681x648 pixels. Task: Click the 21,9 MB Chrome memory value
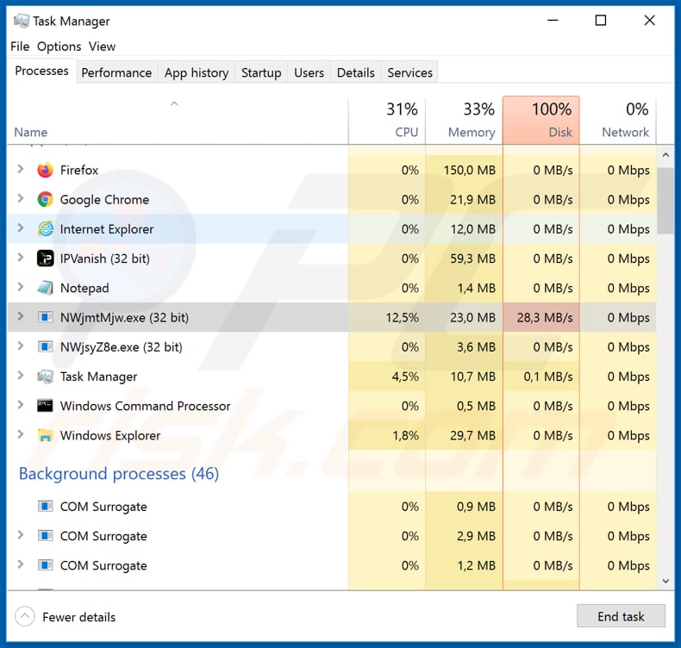click(472, 199)
